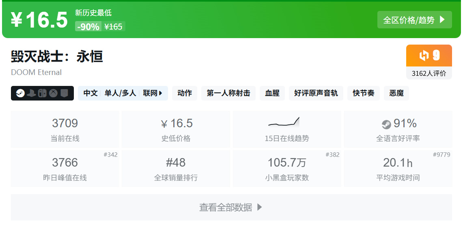Click the #382 rank label
This screenshot has height=229, width=463.
(x=332, y=155)
